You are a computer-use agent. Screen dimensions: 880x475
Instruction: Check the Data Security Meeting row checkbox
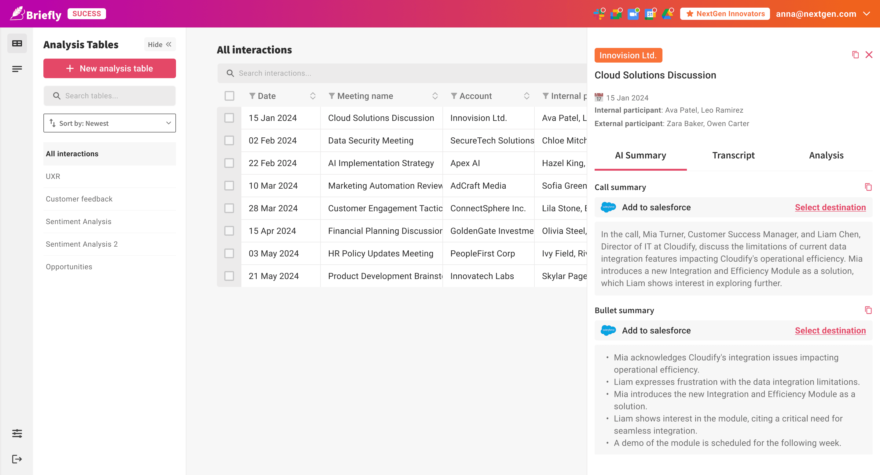click(229, 140)
